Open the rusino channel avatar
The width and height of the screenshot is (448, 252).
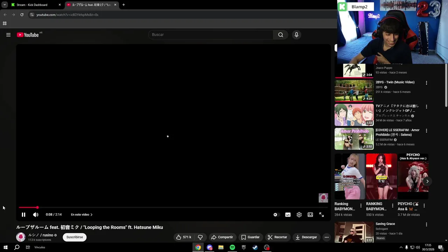point(21,237)
